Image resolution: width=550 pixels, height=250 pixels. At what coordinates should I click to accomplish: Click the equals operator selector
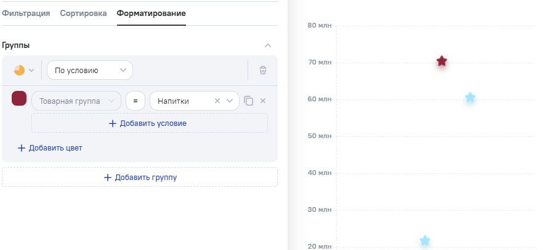[x=135, y=101]
